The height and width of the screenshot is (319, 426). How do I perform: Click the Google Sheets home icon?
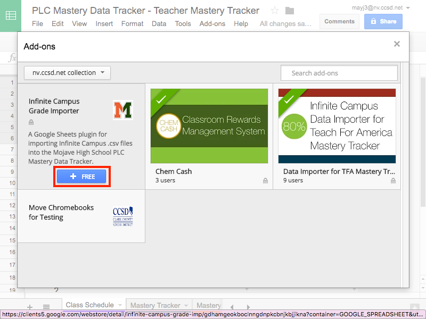[11, 15]
